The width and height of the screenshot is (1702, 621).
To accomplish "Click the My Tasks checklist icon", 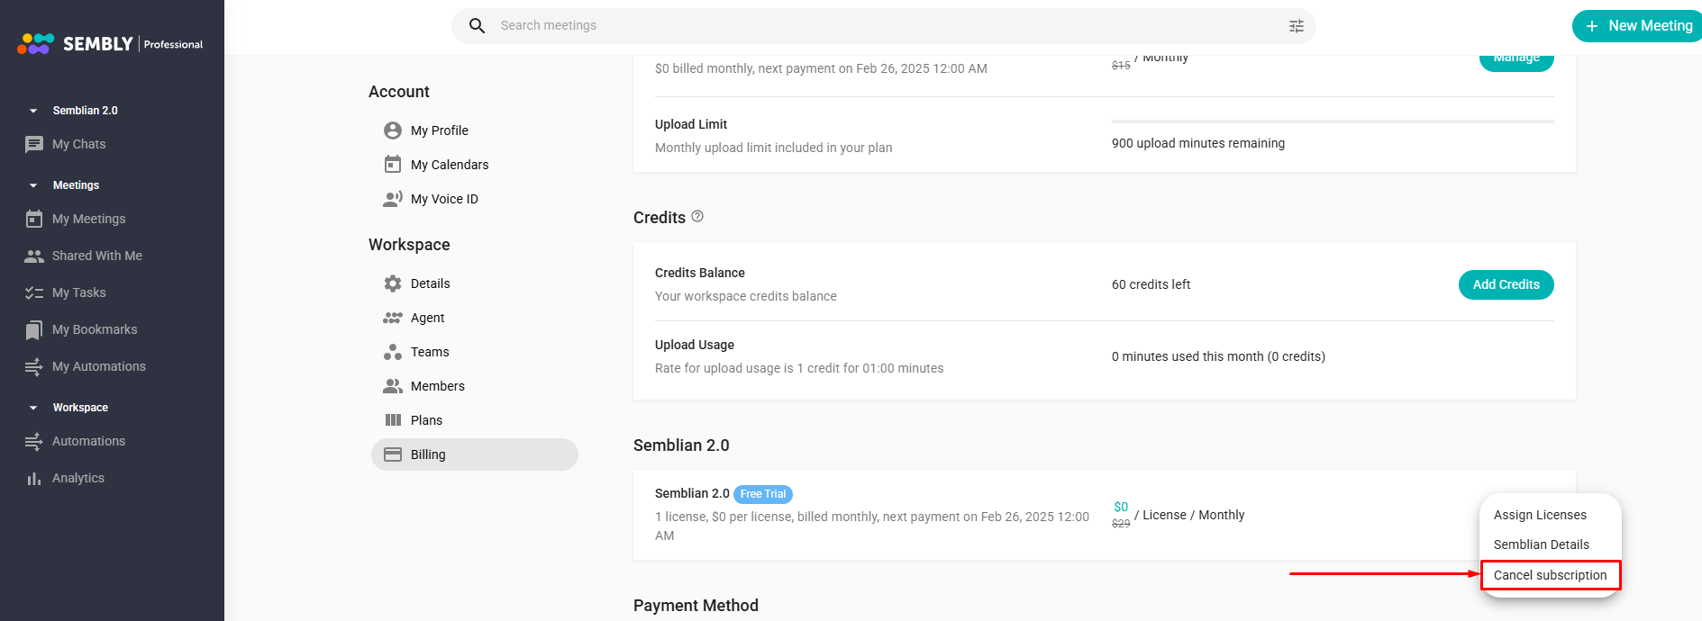I will click(x=34, y=292).
